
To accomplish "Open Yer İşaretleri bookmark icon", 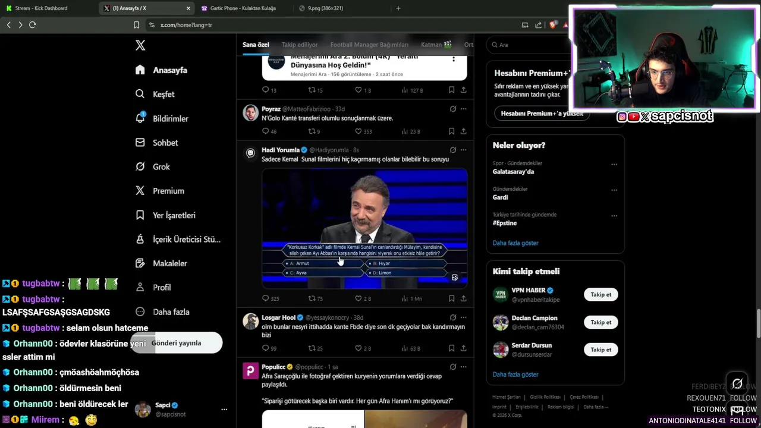I will pos(140,215).
